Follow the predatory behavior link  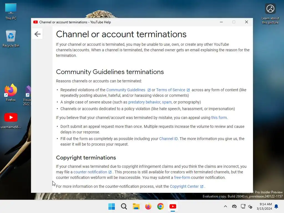pyautogui.click(x=144, y=102)
